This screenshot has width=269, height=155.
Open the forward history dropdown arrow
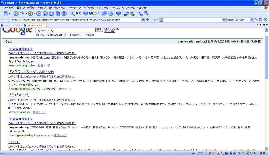click(35, 14)
